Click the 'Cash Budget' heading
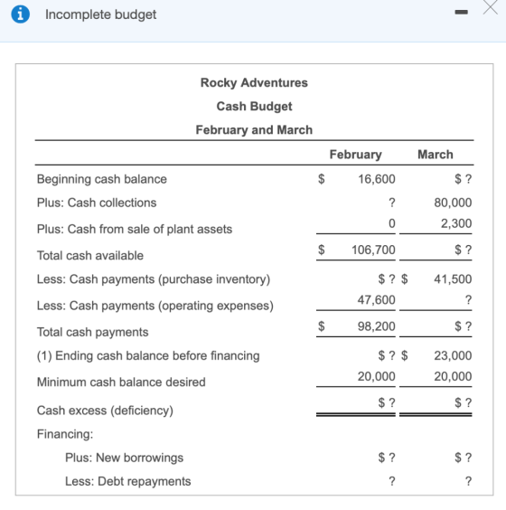This screenshot has width=506, height=510. pos(254,107)
